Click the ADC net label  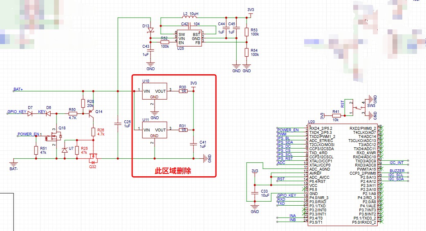[x=281, y=163]
